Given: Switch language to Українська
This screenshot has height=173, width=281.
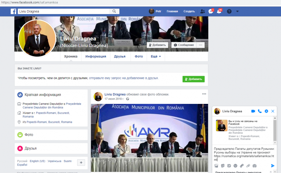Looking at the screenshot, I should (54, 161).
